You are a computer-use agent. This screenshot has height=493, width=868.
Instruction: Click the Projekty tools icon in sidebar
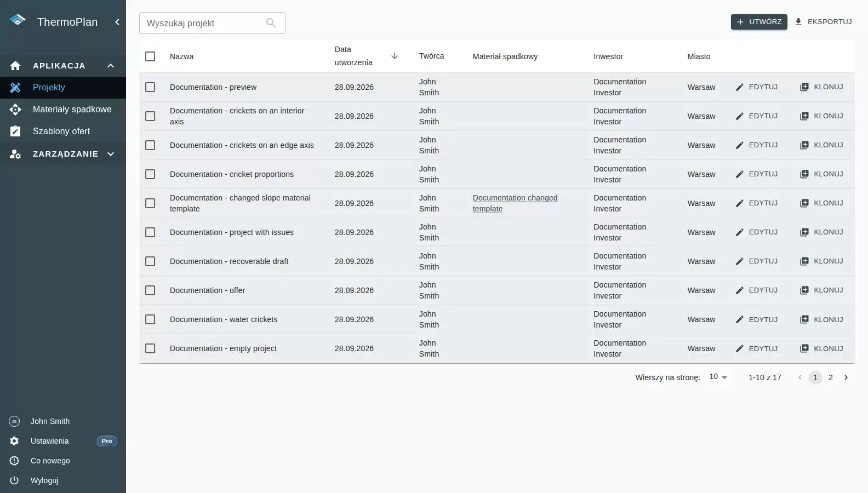point(15,88)
